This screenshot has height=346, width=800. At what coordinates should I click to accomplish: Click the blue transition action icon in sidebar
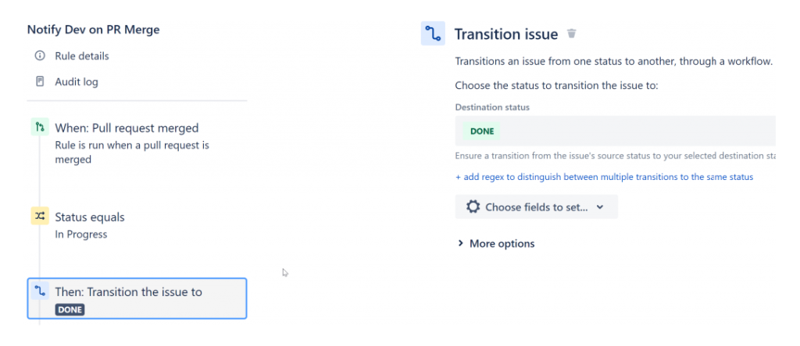pos(40,291)
